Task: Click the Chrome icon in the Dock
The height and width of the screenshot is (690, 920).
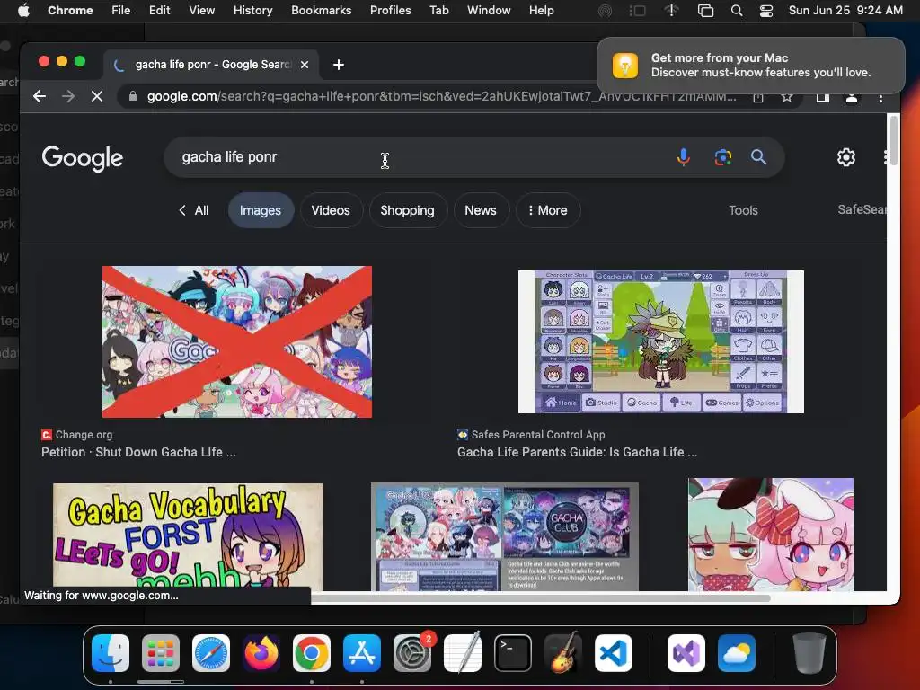Action: click(312, 653)
